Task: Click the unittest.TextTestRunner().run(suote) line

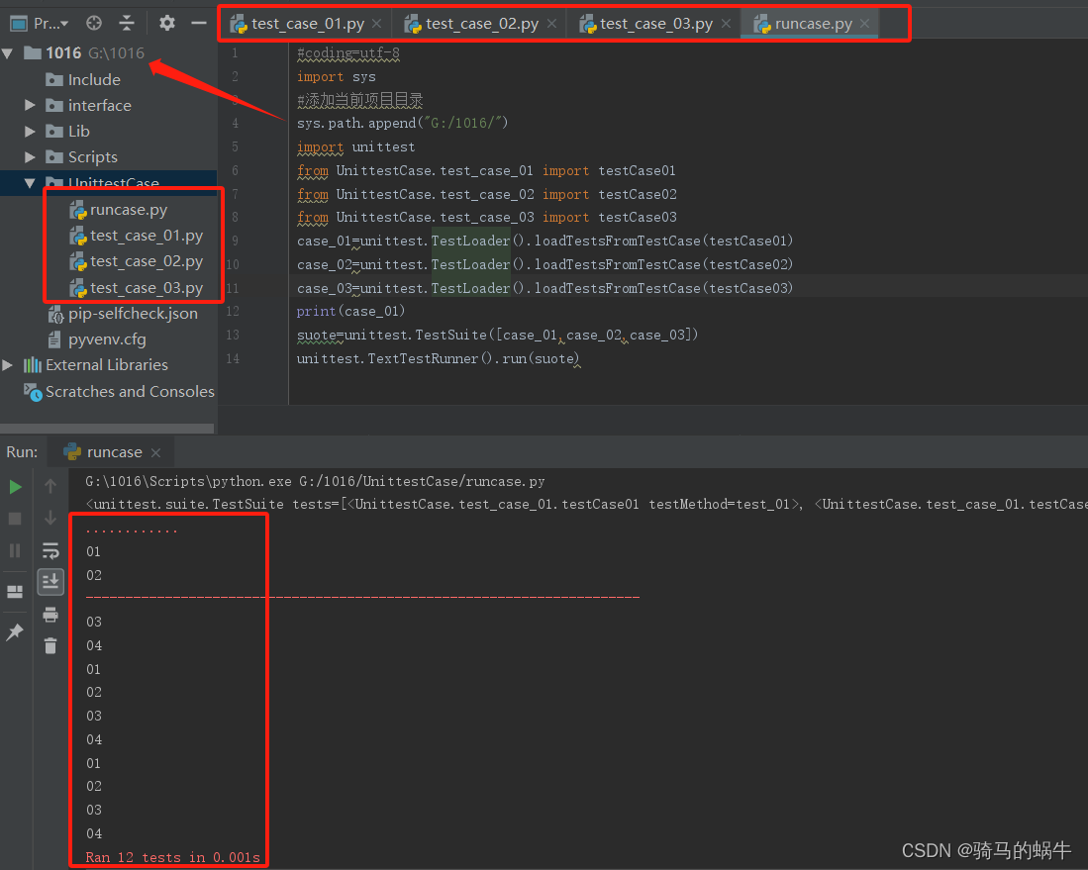Action: pos(438,358)
